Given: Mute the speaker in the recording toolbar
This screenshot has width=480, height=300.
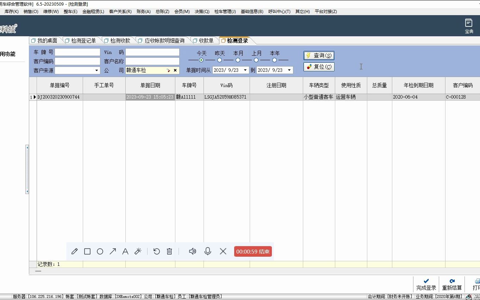Looking at the screenshot, I should 192,251.
